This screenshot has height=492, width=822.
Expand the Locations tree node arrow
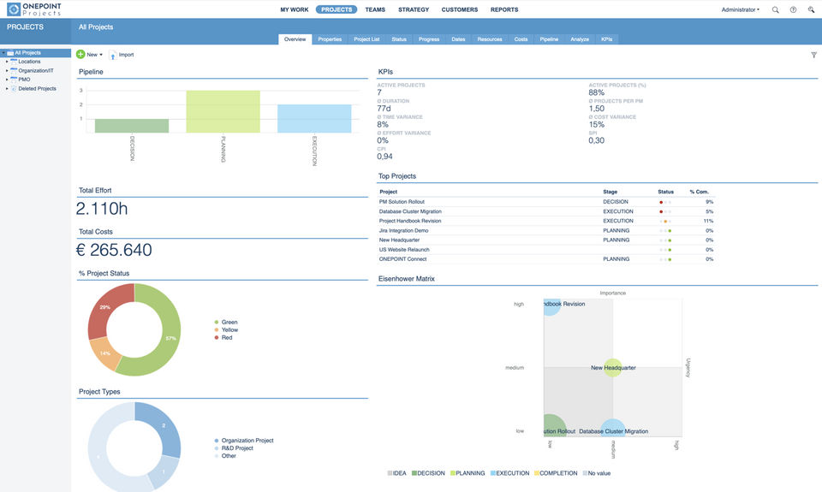click(7, 62)
